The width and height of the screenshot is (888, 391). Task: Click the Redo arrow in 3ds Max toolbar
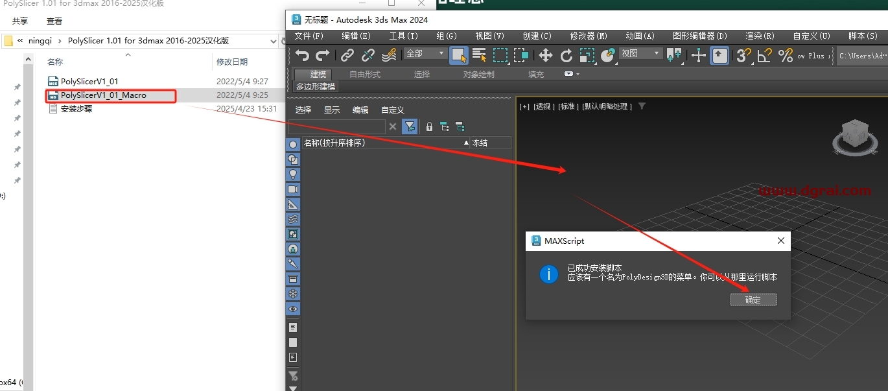pos(323,55)
